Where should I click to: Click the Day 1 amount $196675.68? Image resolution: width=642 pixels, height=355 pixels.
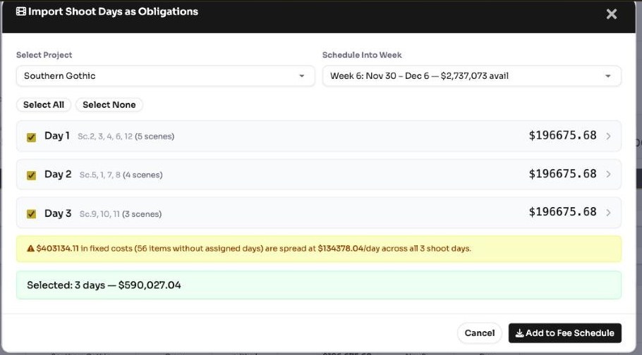[x=562, y=135]
